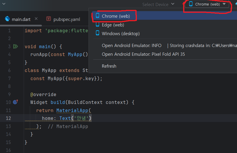Click 'void main()' on line 3
Screen dimensions: 237x153
tap(40, 46)
